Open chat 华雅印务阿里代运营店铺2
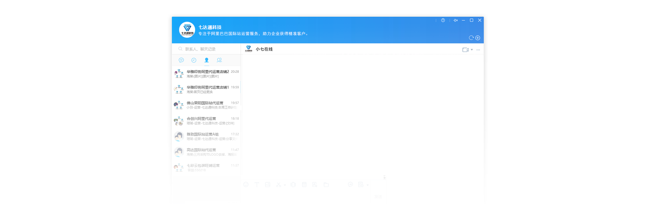The width and height of the screenshot is (655, 204). point(206,74)
